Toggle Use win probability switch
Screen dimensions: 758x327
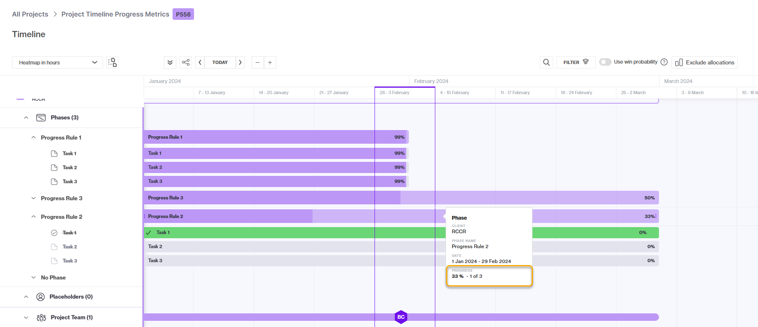click(605, 62)
